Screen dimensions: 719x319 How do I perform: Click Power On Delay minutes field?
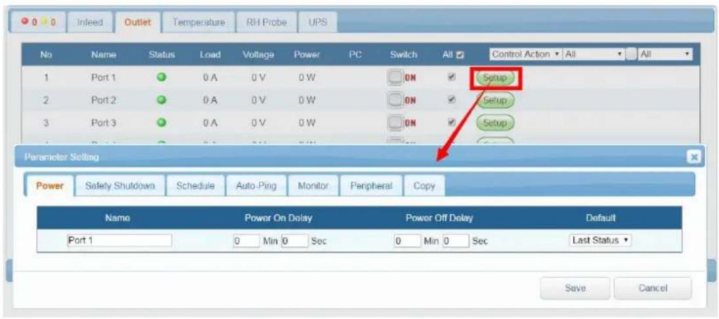tap(247, 241)
